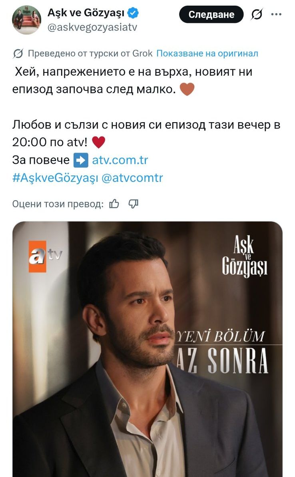The height and width of the screenshot is (477, 295).
Task: Click the atv logo in the image
Action: pos(45,256)
